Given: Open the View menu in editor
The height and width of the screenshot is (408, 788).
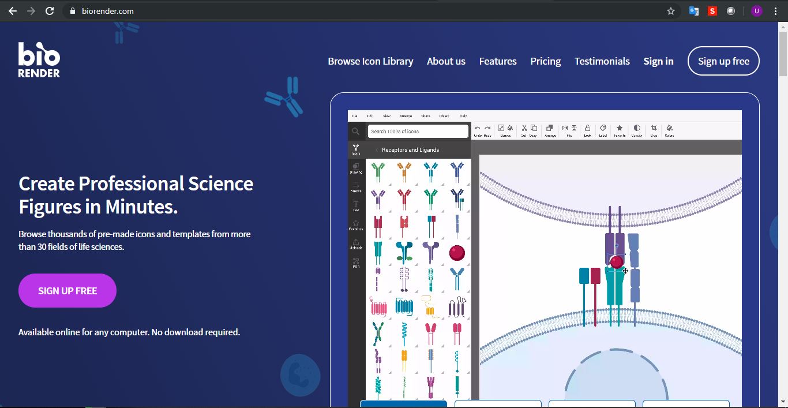Looking at the screenshot, I should pos(387,116).
